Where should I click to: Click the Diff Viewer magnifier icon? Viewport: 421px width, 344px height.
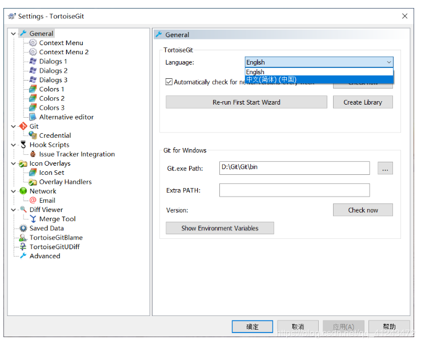(x=23, y=210)
